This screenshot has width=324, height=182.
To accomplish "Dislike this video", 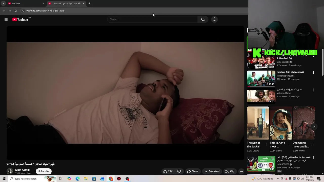I will (179, 171).
